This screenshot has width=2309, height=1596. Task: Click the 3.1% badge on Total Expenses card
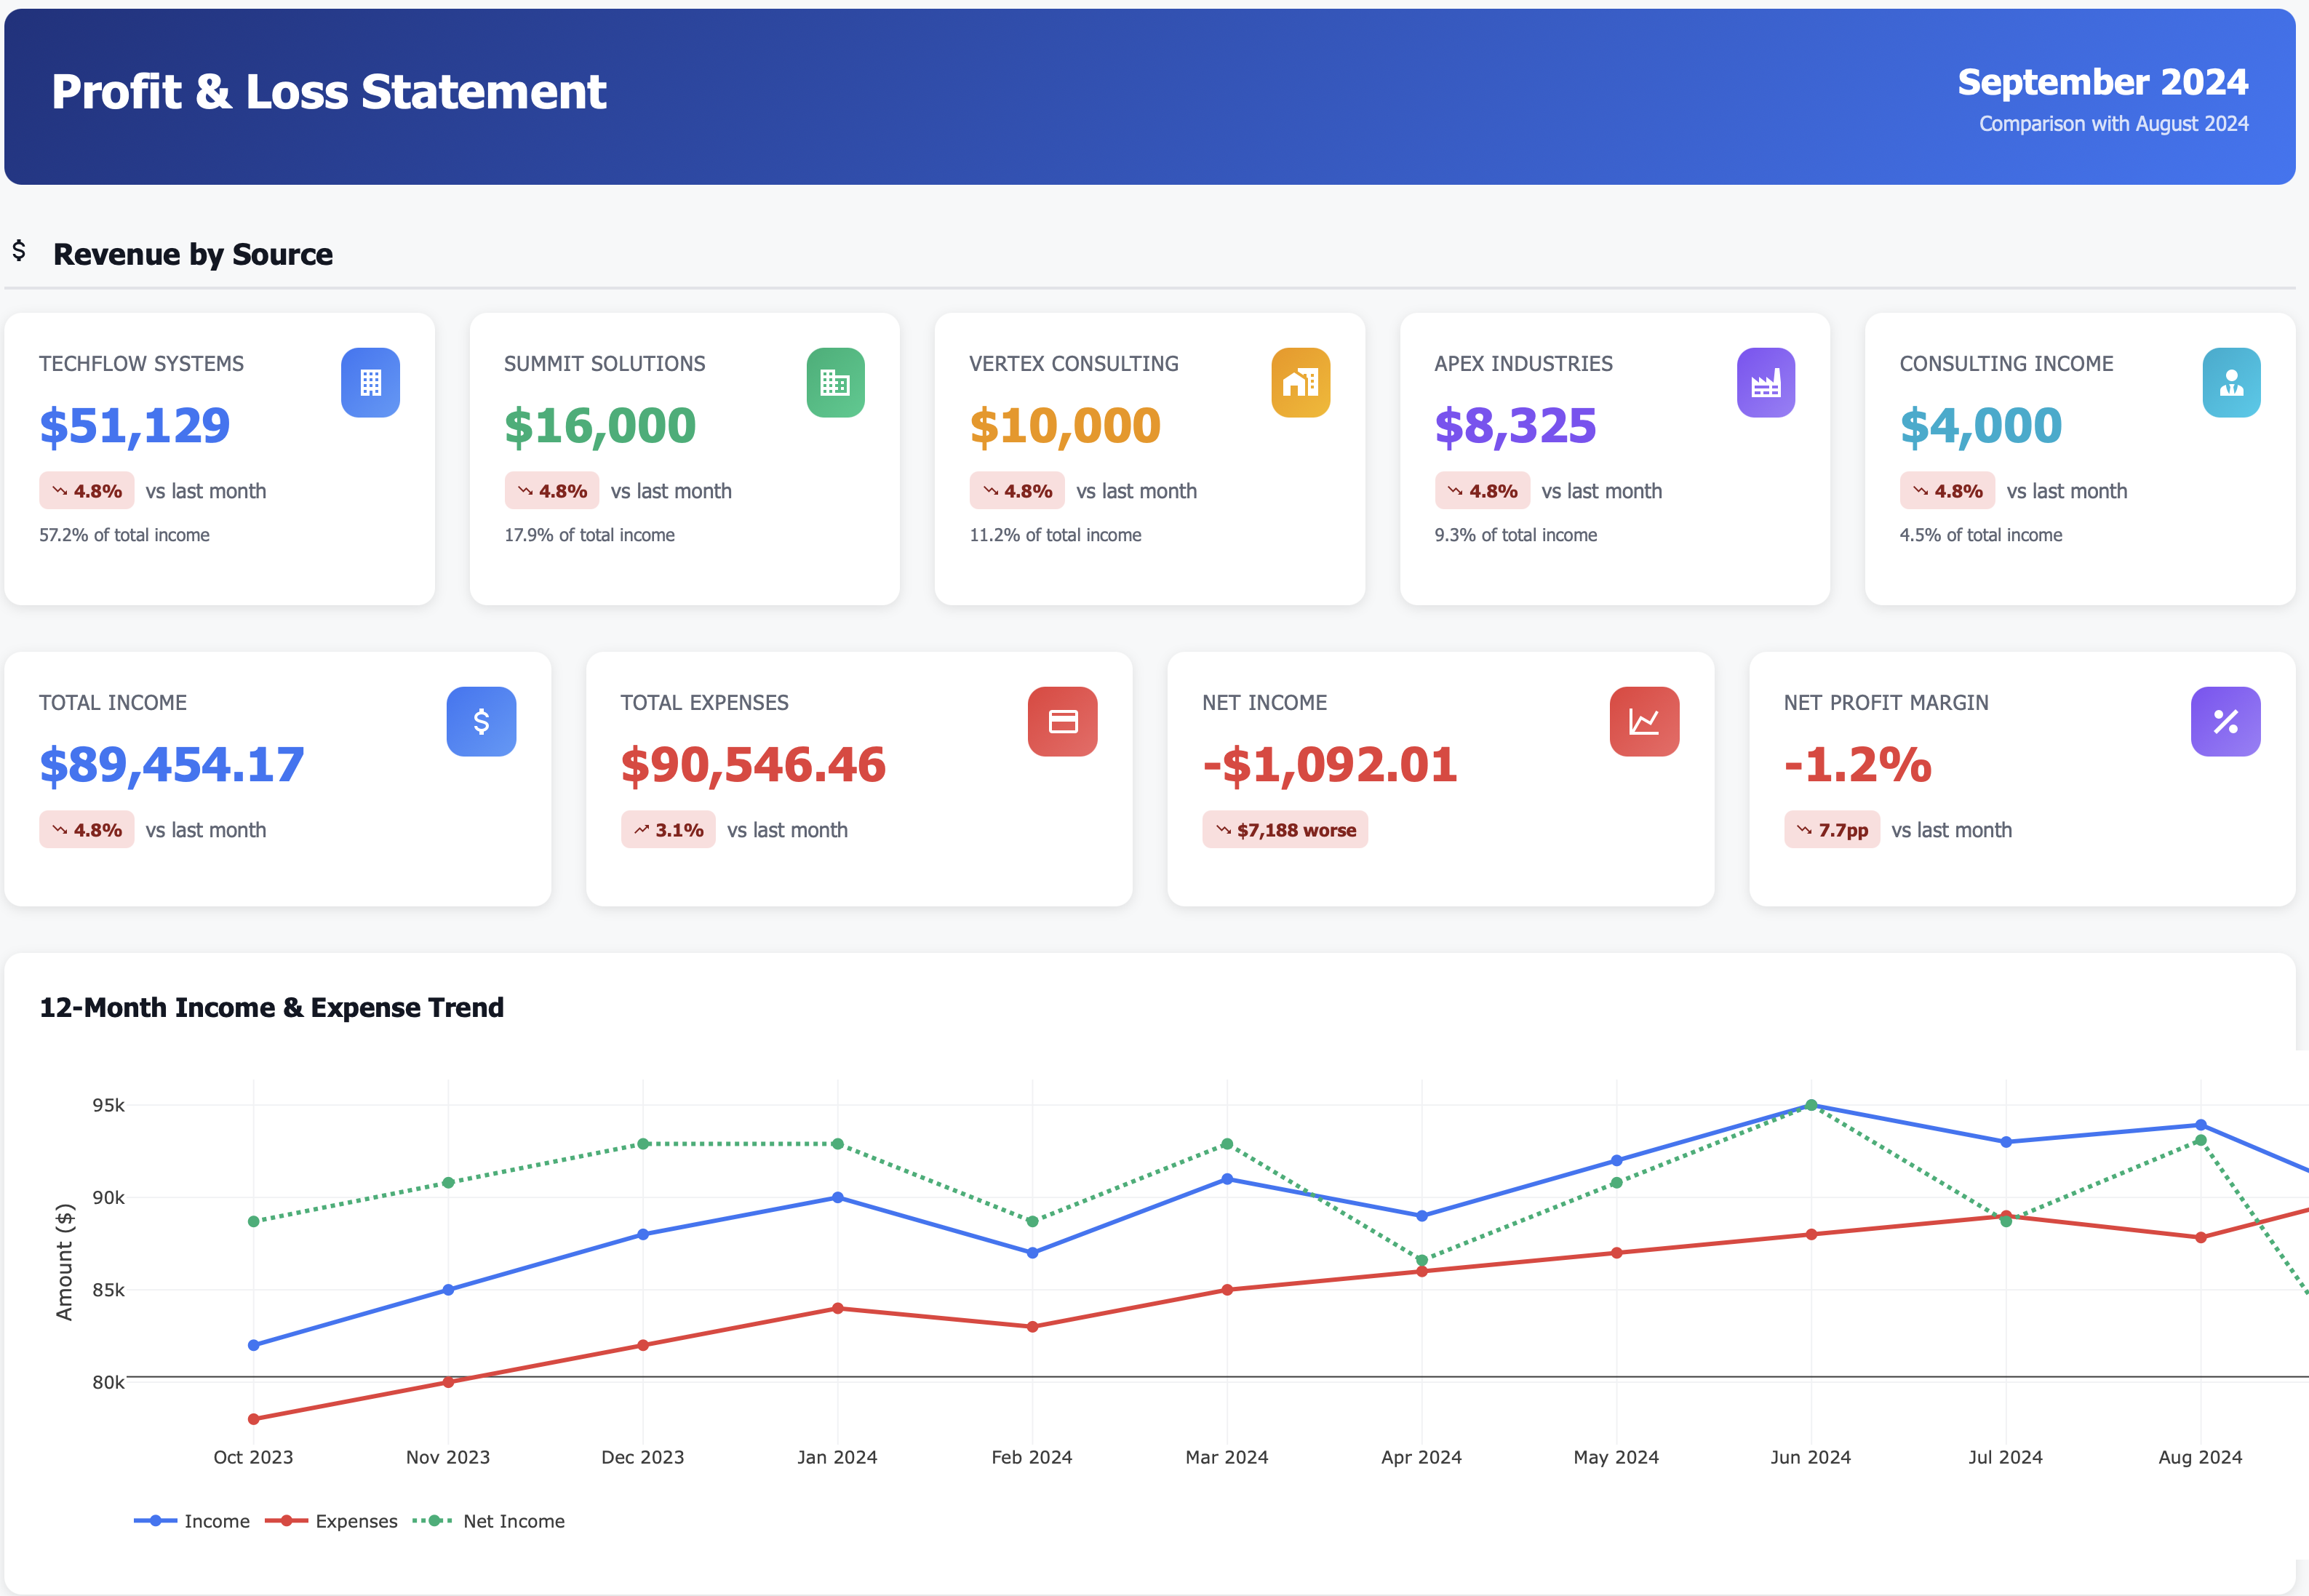tap(668, 829)
